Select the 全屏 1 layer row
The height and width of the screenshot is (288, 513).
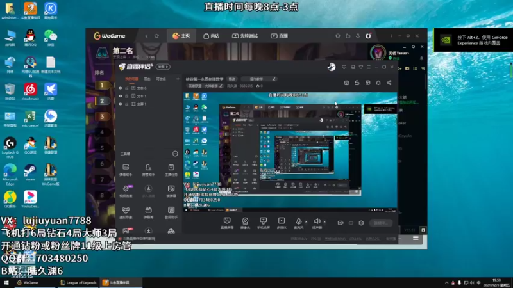(149, 104)
